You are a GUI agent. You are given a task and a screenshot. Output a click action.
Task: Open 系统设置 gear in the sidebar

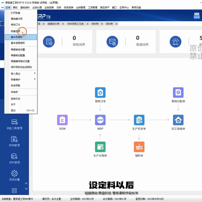pyautogui.click(x=14, y=176)
